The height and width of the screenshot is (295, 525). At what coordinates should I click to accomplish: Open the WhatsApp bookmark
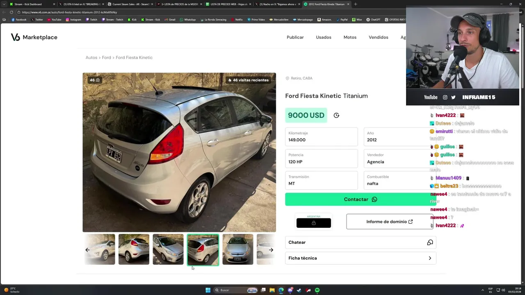pyautogui.click(x=187, y=20)
